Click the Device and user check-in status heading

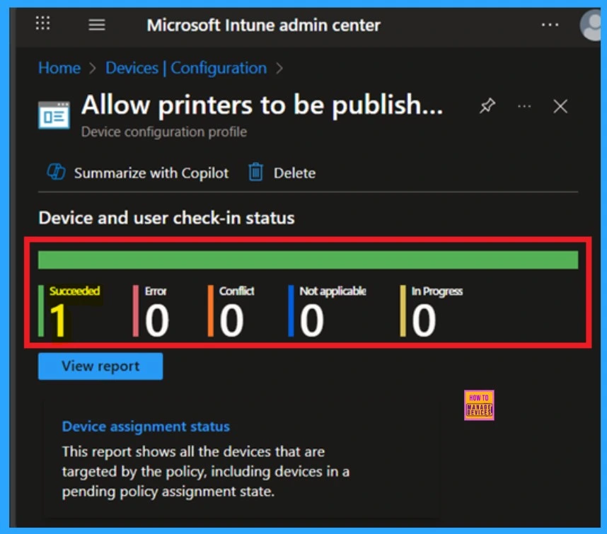(166, 218)
